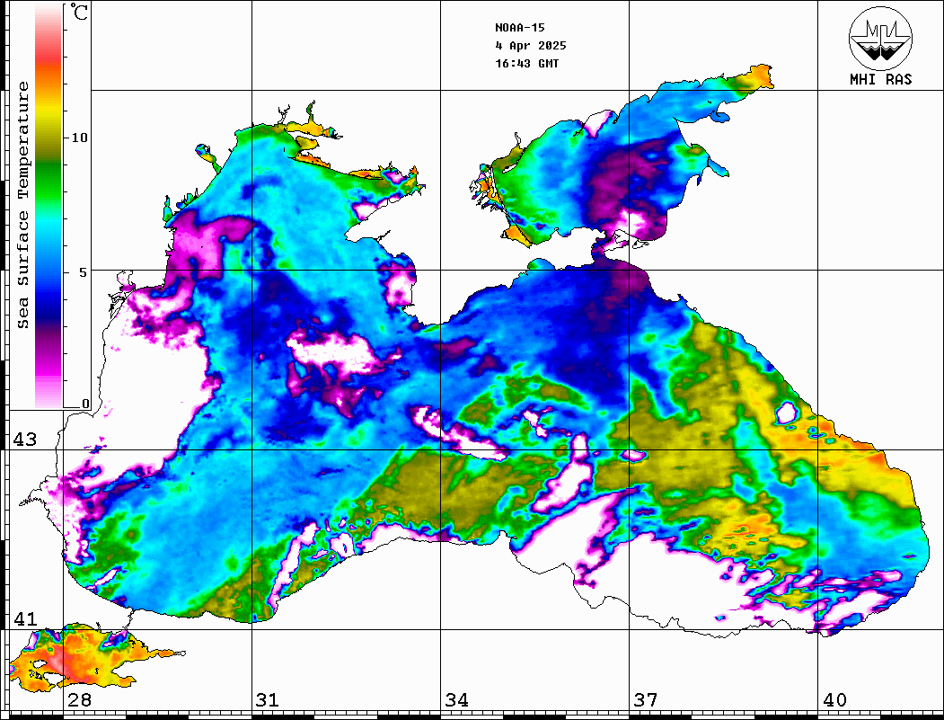Click the date 4 Apr 2025
The image size is (944, 720).
(x=531, y=46)
